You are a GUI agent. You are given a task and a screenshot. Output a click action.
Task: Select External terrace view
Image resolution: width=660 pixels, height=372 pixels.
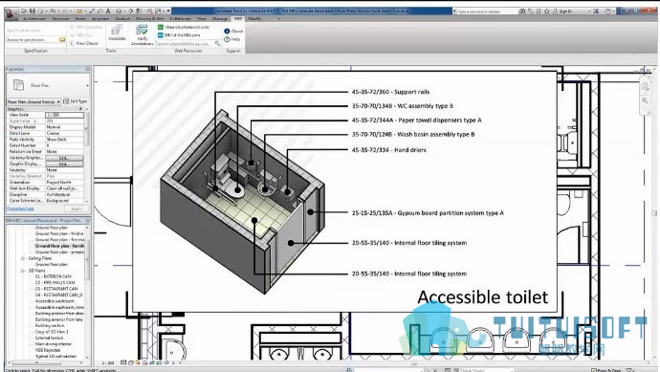(49, 338)
